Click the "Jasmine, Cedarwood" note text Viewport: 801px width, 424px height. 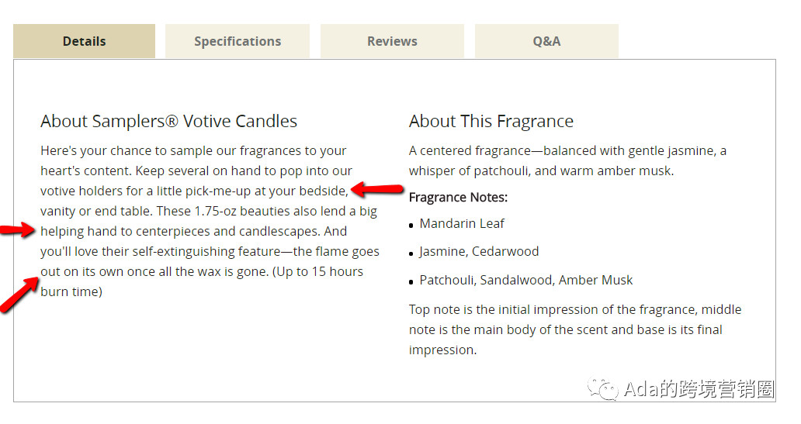tap(479, 251)
